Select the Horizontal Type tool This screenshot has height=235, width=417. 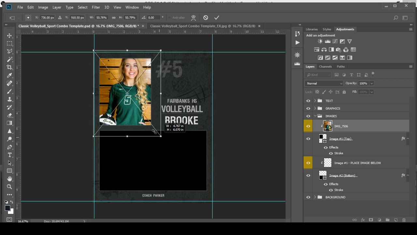(9, 155)
